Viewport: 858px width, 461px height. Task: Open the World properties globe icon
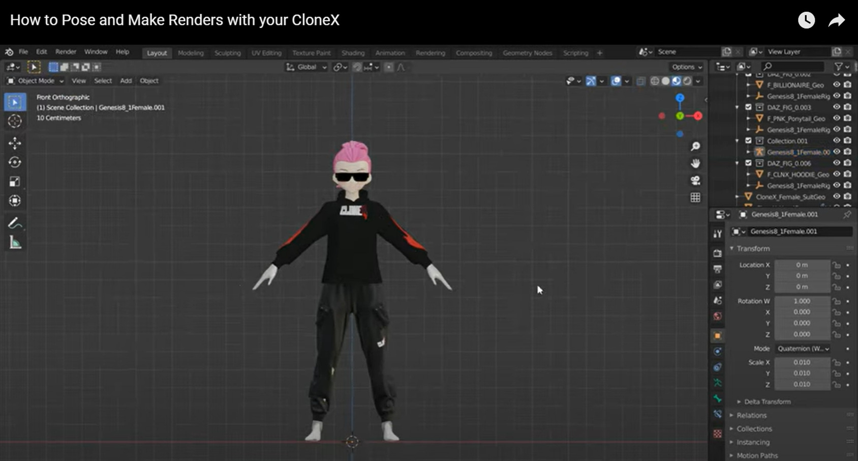point(717,316)
